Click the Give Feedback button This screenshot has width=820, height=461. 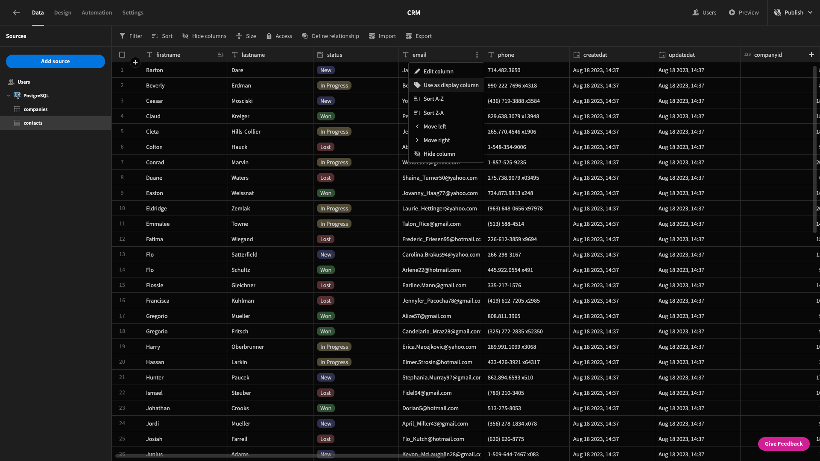click(x=784, y=443)
